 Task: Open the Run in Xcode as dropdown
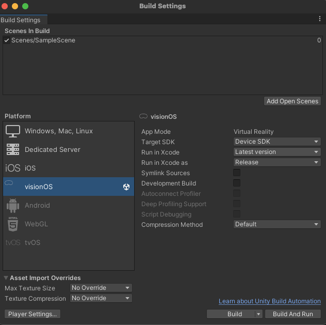(277, 162)
